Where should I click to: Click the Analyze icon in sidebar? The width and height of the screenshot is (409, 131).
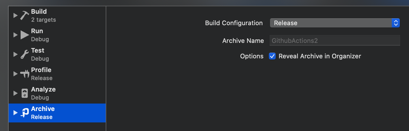point(25,93)
